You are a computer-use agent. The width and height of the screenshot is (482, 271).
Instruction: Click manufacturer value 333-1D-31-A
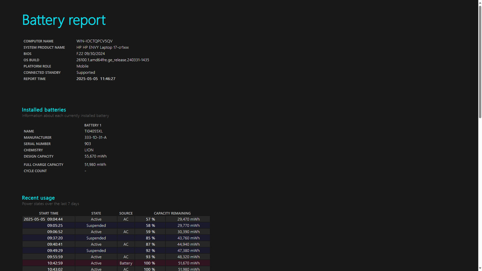[95, 138]
